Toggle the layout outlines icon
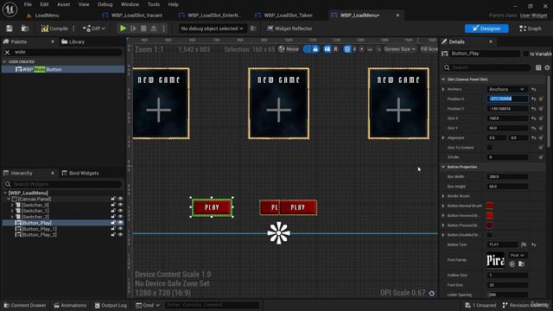The image size is (553, 311). coord(327,49)
